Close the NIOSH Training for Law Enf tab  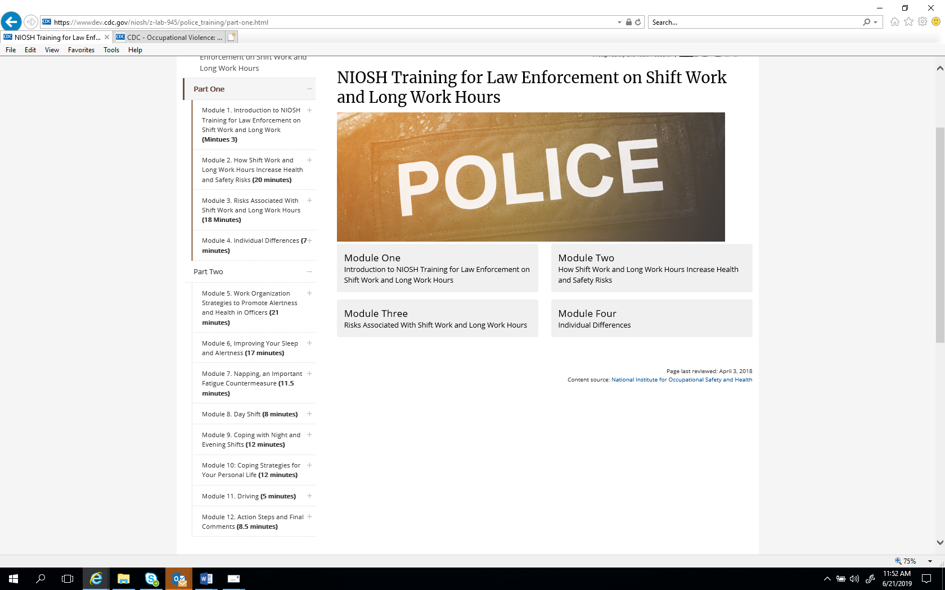pos(107,38)
